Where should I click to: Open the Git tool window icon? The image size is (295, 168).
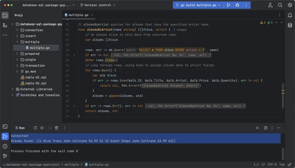tap(5, 156)
